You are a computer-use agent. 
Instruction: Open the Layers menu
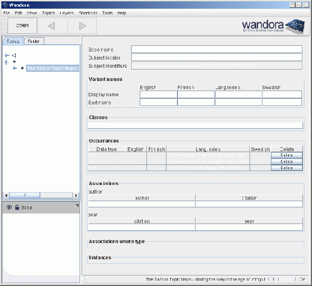tap(67, 13)
